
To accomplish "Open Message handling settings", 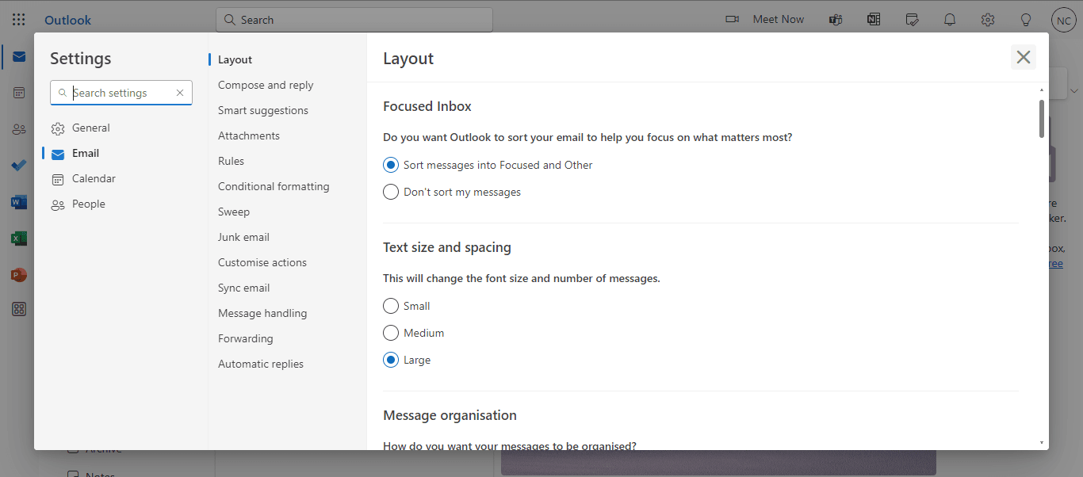I will (262, 313).
